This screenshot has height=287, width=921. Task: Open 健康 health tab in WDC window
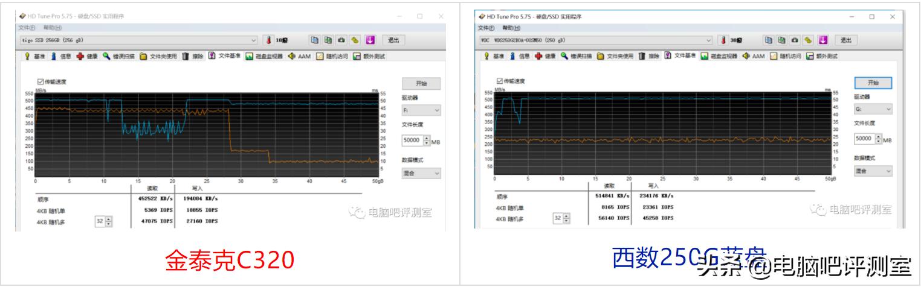(x=545, y=56)
